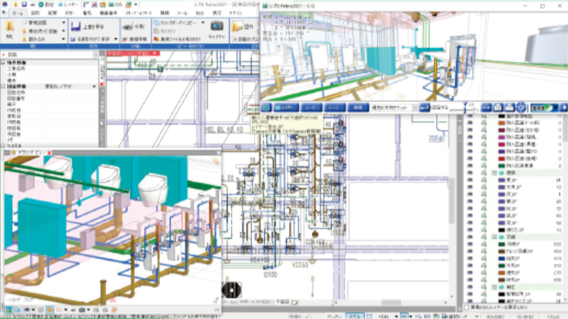568x319 pixels.
Task: Click the application logo icon at top-left
Action: [5, 4]
